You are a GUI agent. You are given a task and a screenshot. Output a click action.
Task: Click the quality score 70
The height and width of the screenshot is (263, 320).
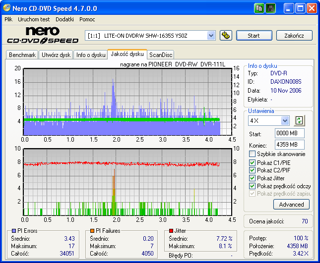305,221
